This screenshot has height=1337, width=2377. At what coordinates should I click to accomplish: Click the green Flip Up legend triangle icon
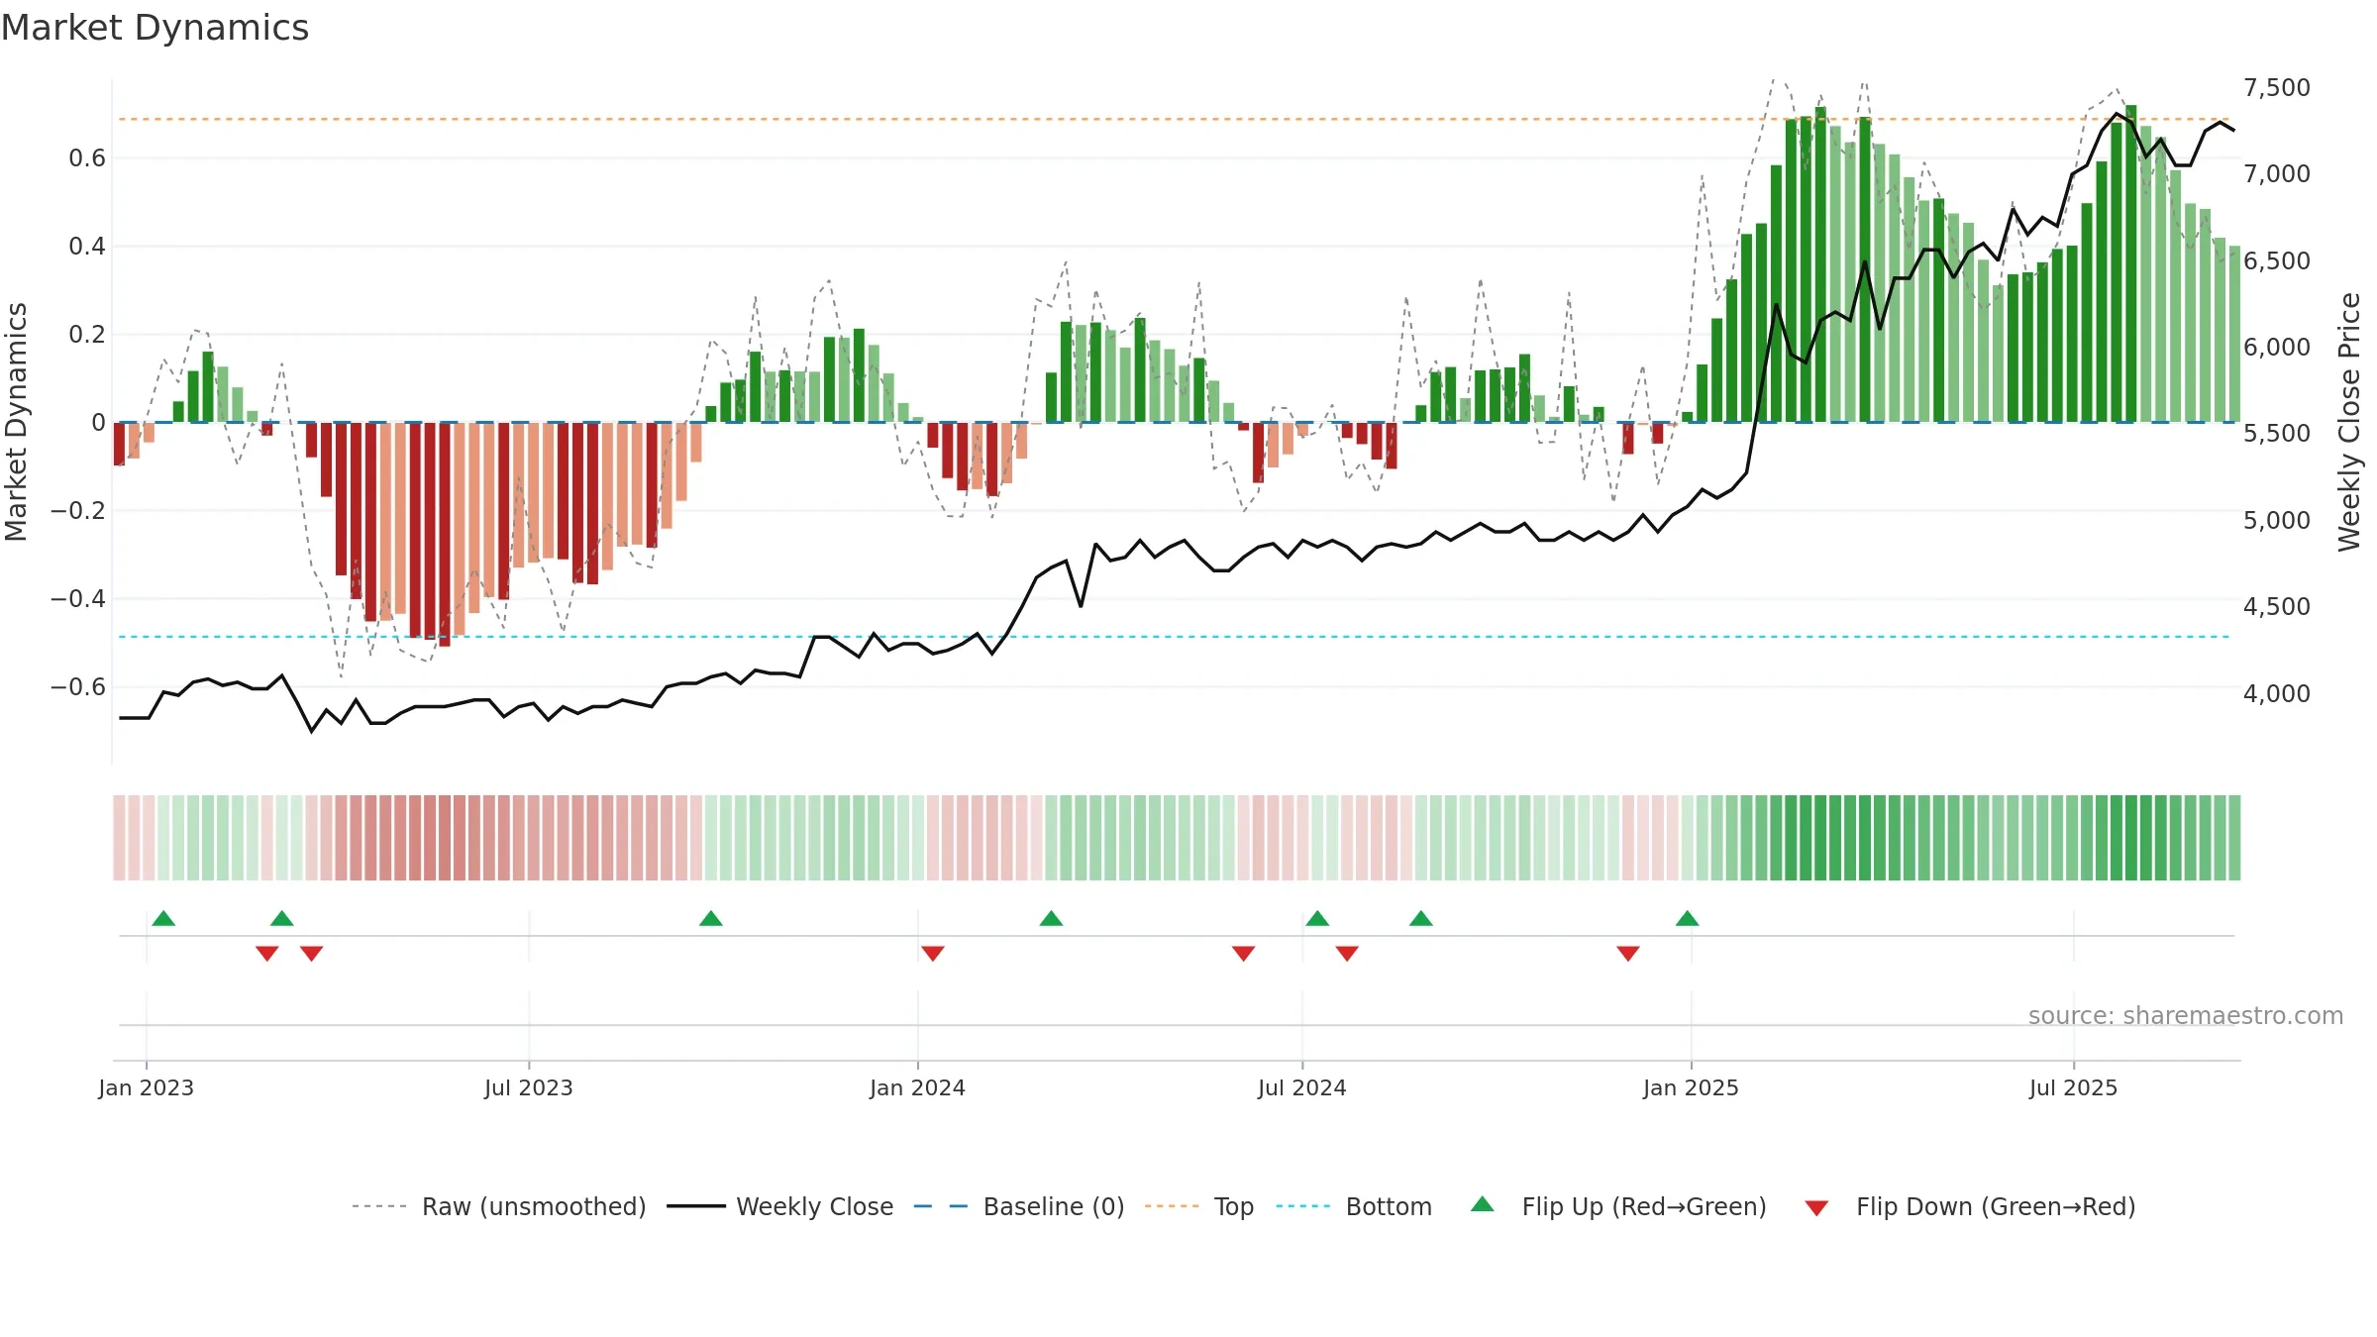[x=1483, y=1204]
